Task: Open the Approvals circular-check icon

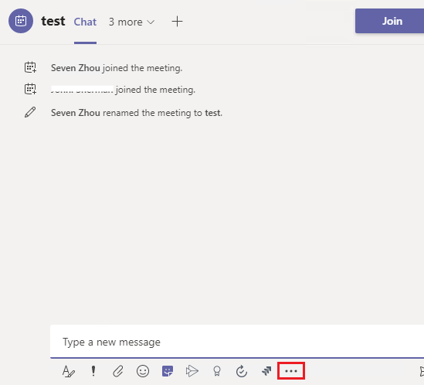Action: coord(242,371)
